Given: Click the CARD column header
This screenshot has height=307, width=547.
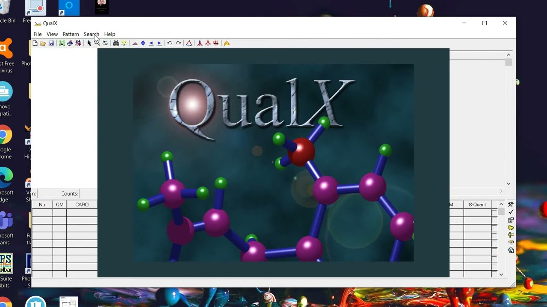Looking at the screenshot, I should (x=82, y=205).
